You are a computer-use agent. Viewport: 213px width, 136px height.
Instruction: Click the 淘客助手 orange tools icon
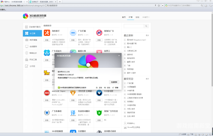coord(47,33)
